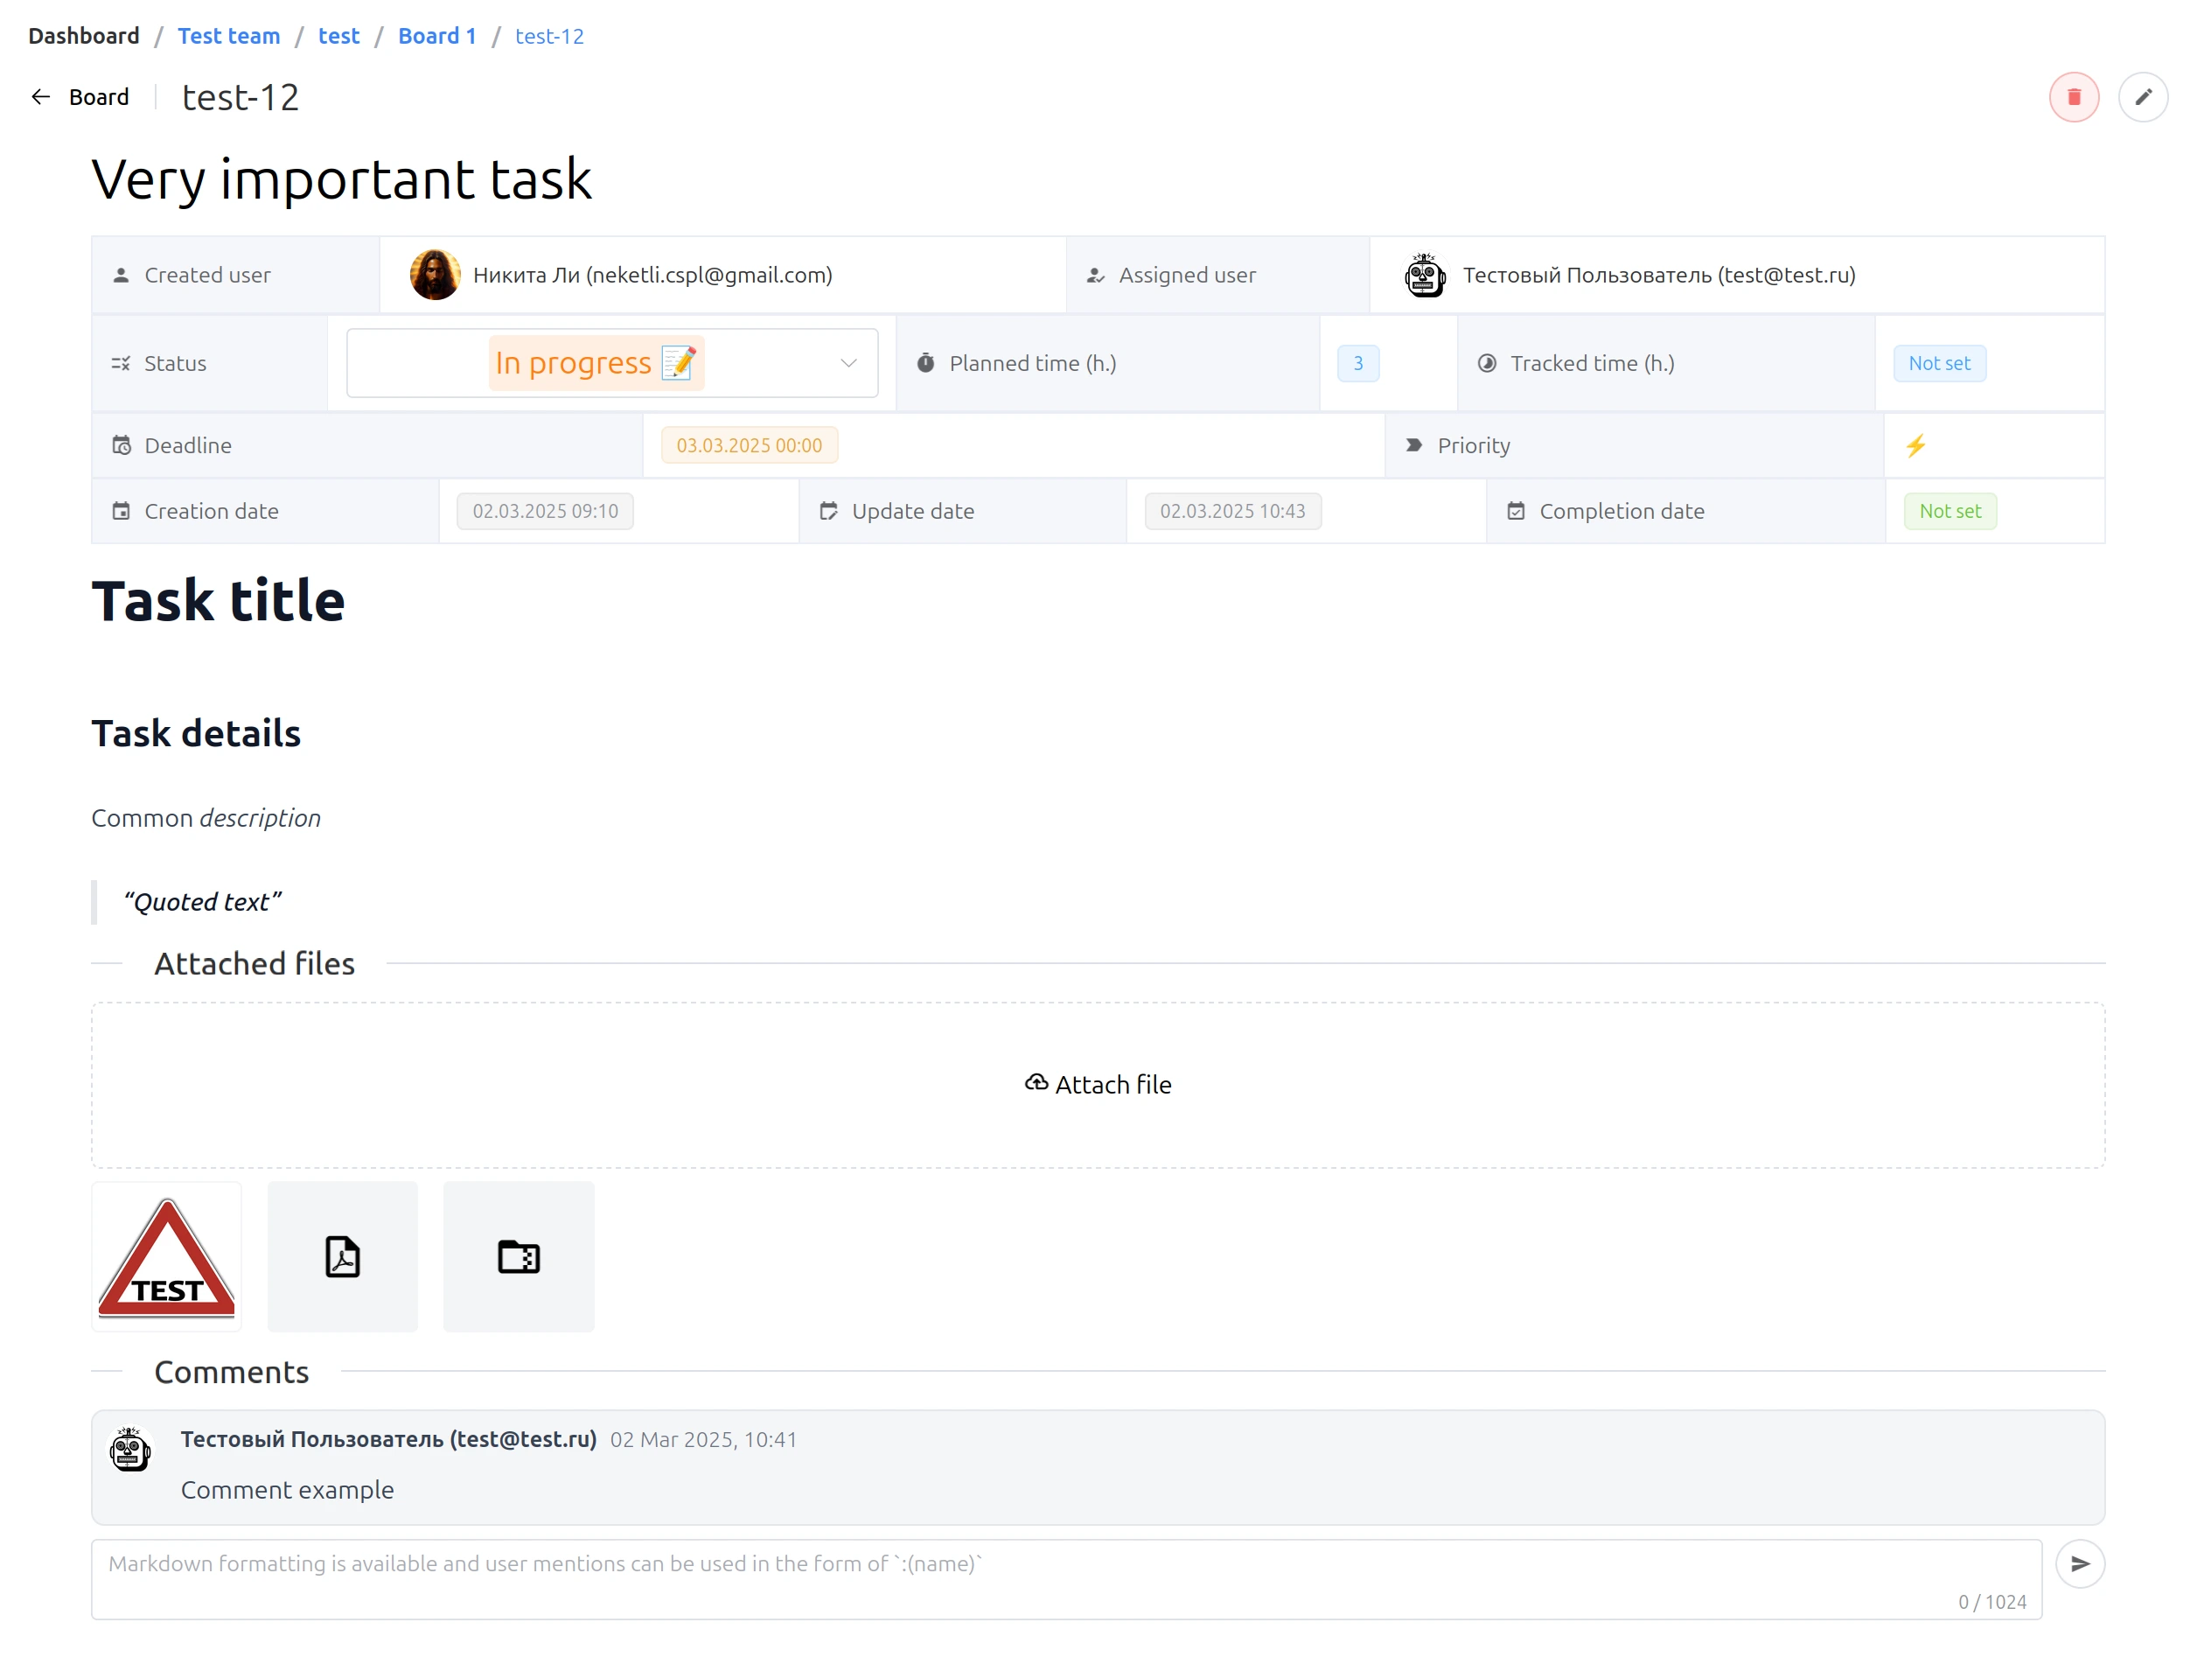Image resolution: width=2197 pixels, height=1657 pixels.
Task: Click the deadline 03.03.2025 00:00 tag
Action: 749,445
